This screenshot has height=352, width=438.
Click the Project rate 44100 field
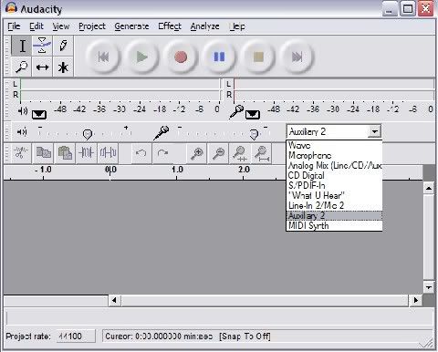click(76, 336)
